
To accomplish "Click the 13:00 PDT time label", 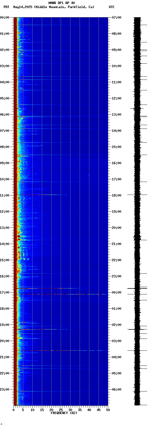I will point(5,228).
